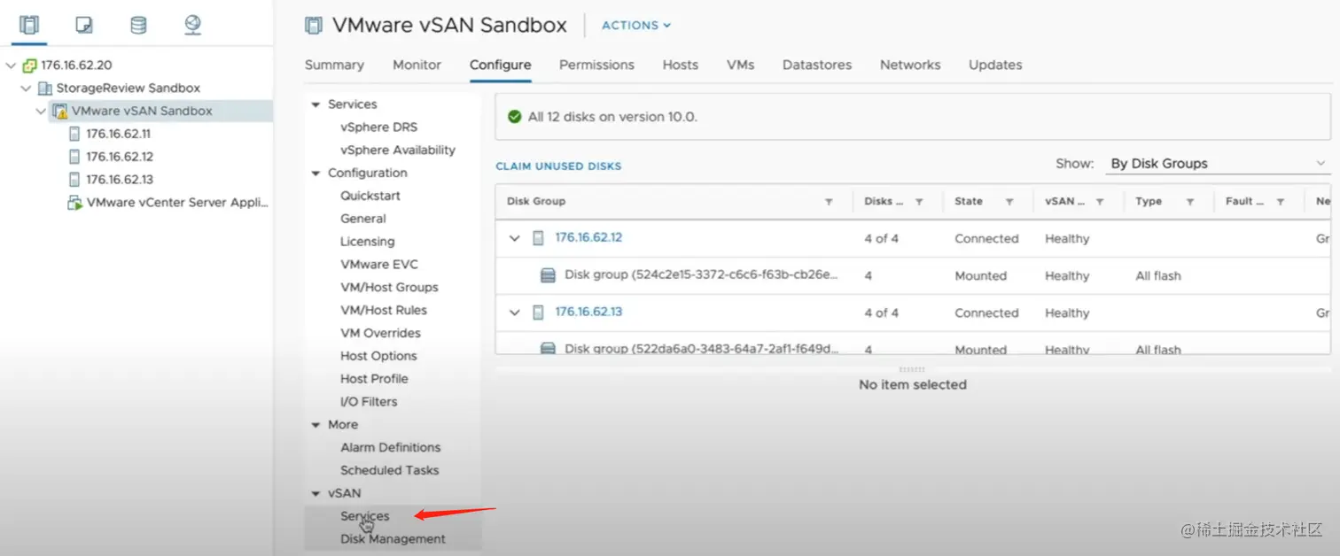
Task: Open the ACTIONS dropdown menu
Action: click(x=636, y=26)
